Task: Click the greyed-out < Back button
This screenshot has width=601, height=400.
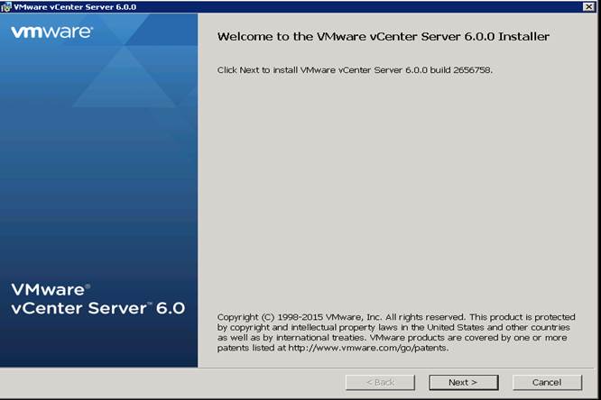Action: pyautogui.click(x=380, y=382)
